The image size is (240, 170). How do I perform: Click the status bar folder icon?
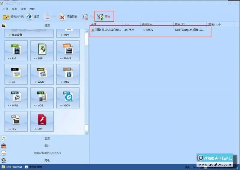pyautogui.click(x=3, y=167)
